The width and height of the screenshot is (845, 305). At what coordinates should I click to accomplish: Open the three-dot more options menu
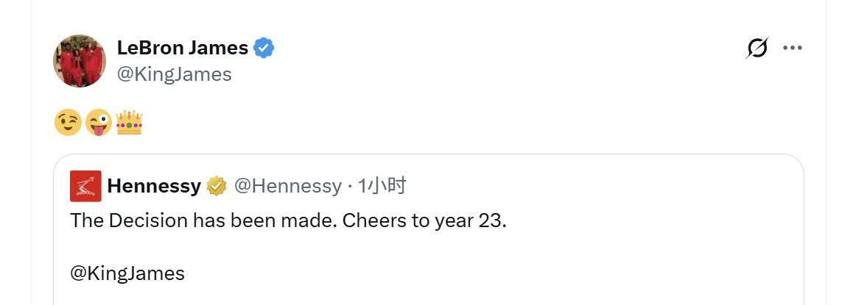click(x=793, y=49)
